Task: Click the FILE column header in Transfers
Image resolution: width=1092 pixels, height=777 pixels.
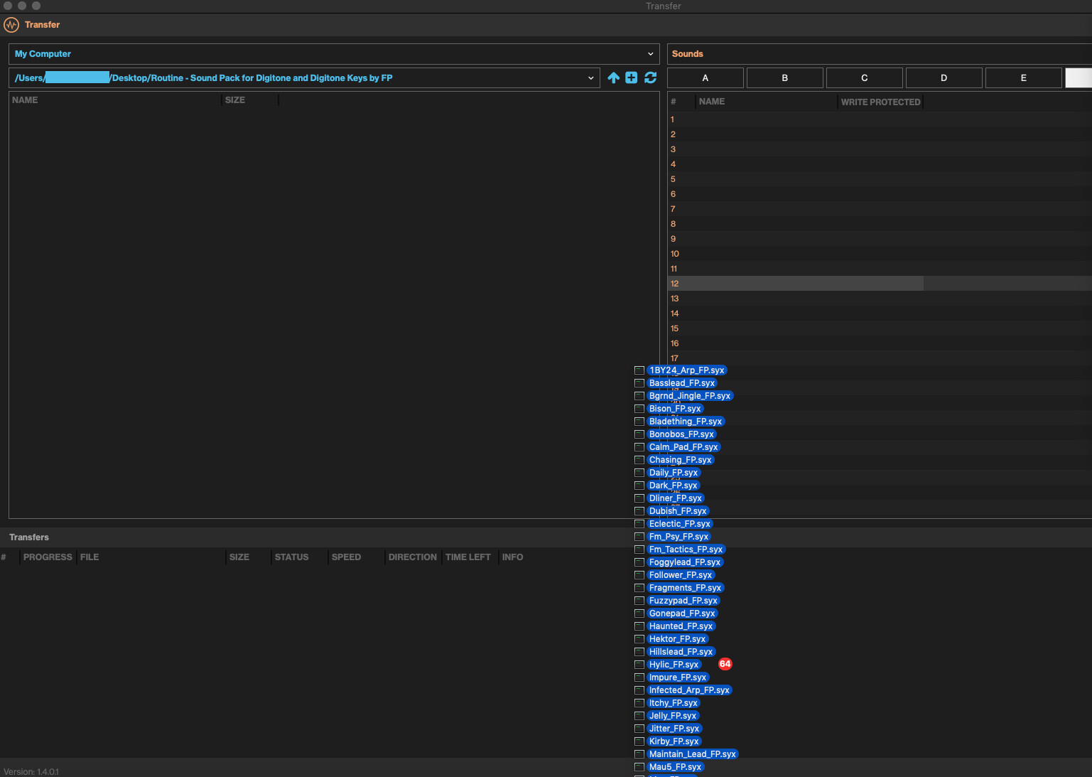Action: (90, 557)
